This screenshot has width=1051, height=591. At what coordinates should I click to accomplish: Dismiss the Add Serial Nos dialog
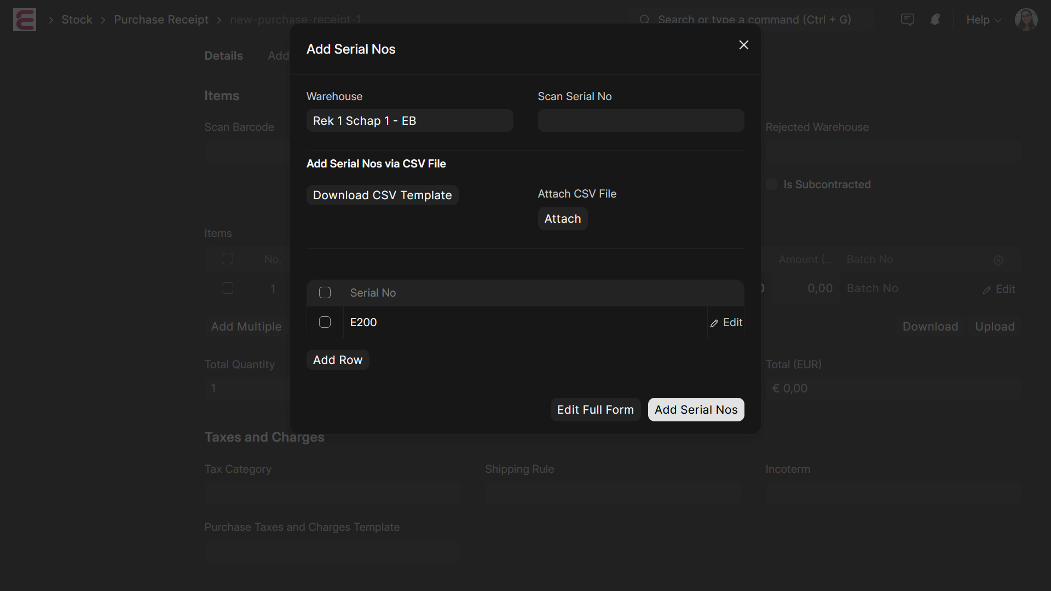pos(743,45)
